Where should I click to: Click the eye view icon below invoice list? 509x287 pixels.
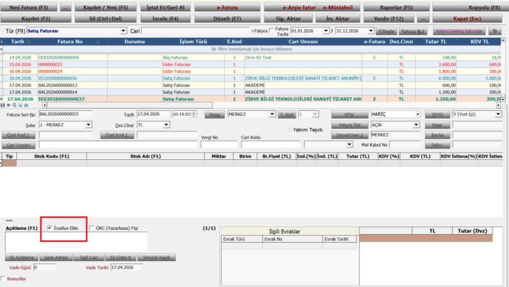point(8,105)
